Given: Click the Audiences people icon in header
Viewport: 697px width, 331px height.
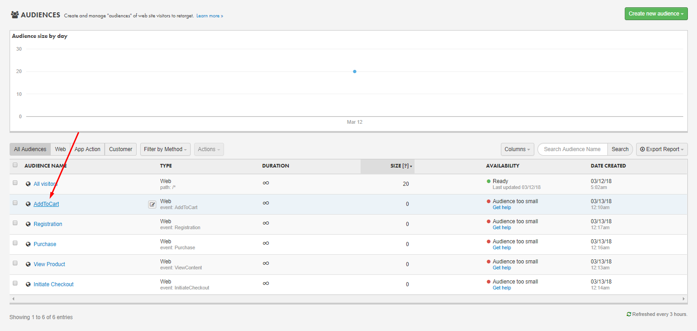Looking at the screenshot, I should pos(15,15).
